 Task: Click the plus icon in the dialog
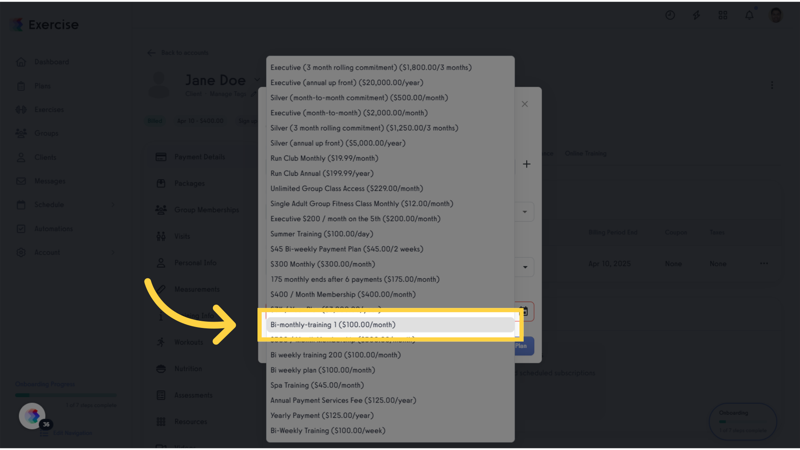click(x=527, y=164)
